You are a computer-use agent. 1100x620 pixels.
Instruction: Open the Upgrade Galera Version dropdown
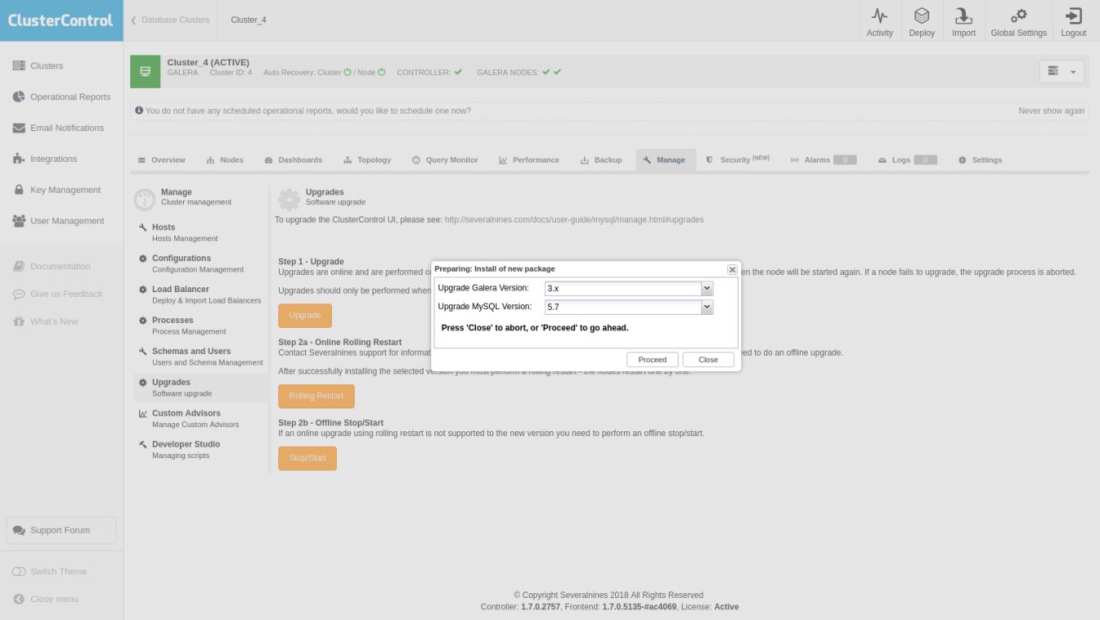pos(706,287)
